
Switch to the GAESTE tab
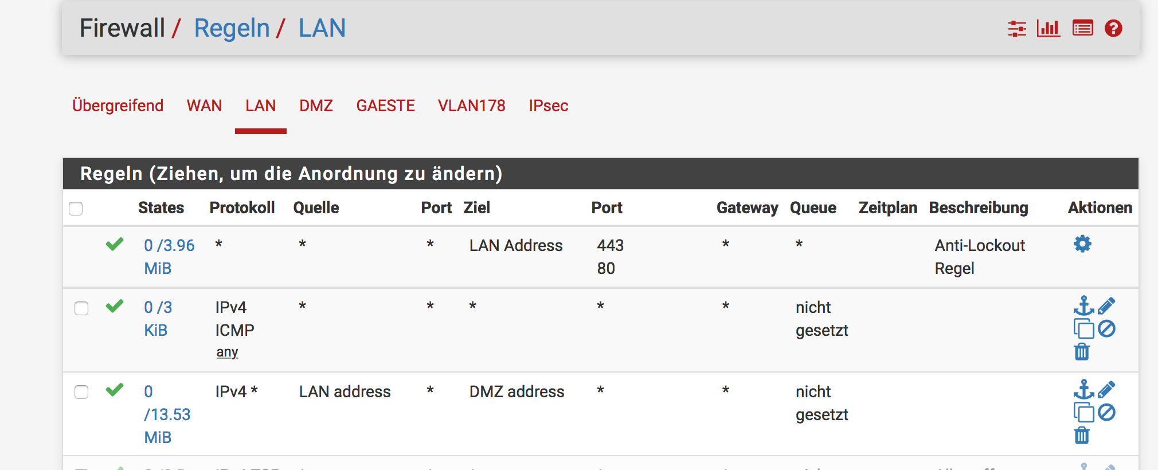click(385, 106)
